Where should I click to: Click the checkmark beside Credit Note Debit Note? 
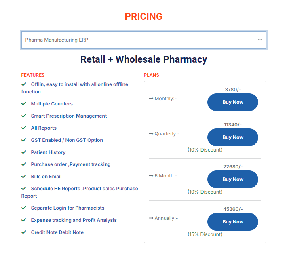(24, 232)
